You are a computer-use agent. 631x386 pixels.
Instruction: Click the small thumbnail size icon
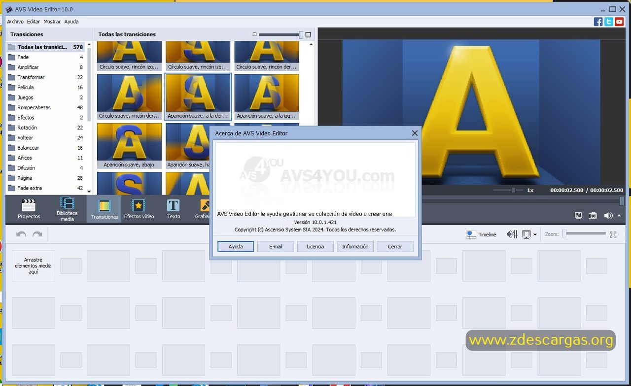pos(254,34)
